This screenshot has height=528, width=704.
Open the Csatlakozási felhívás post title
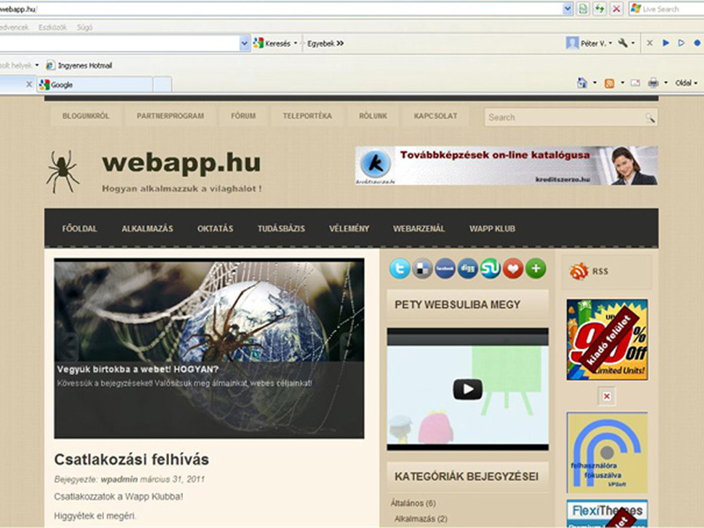pos(131,459)
